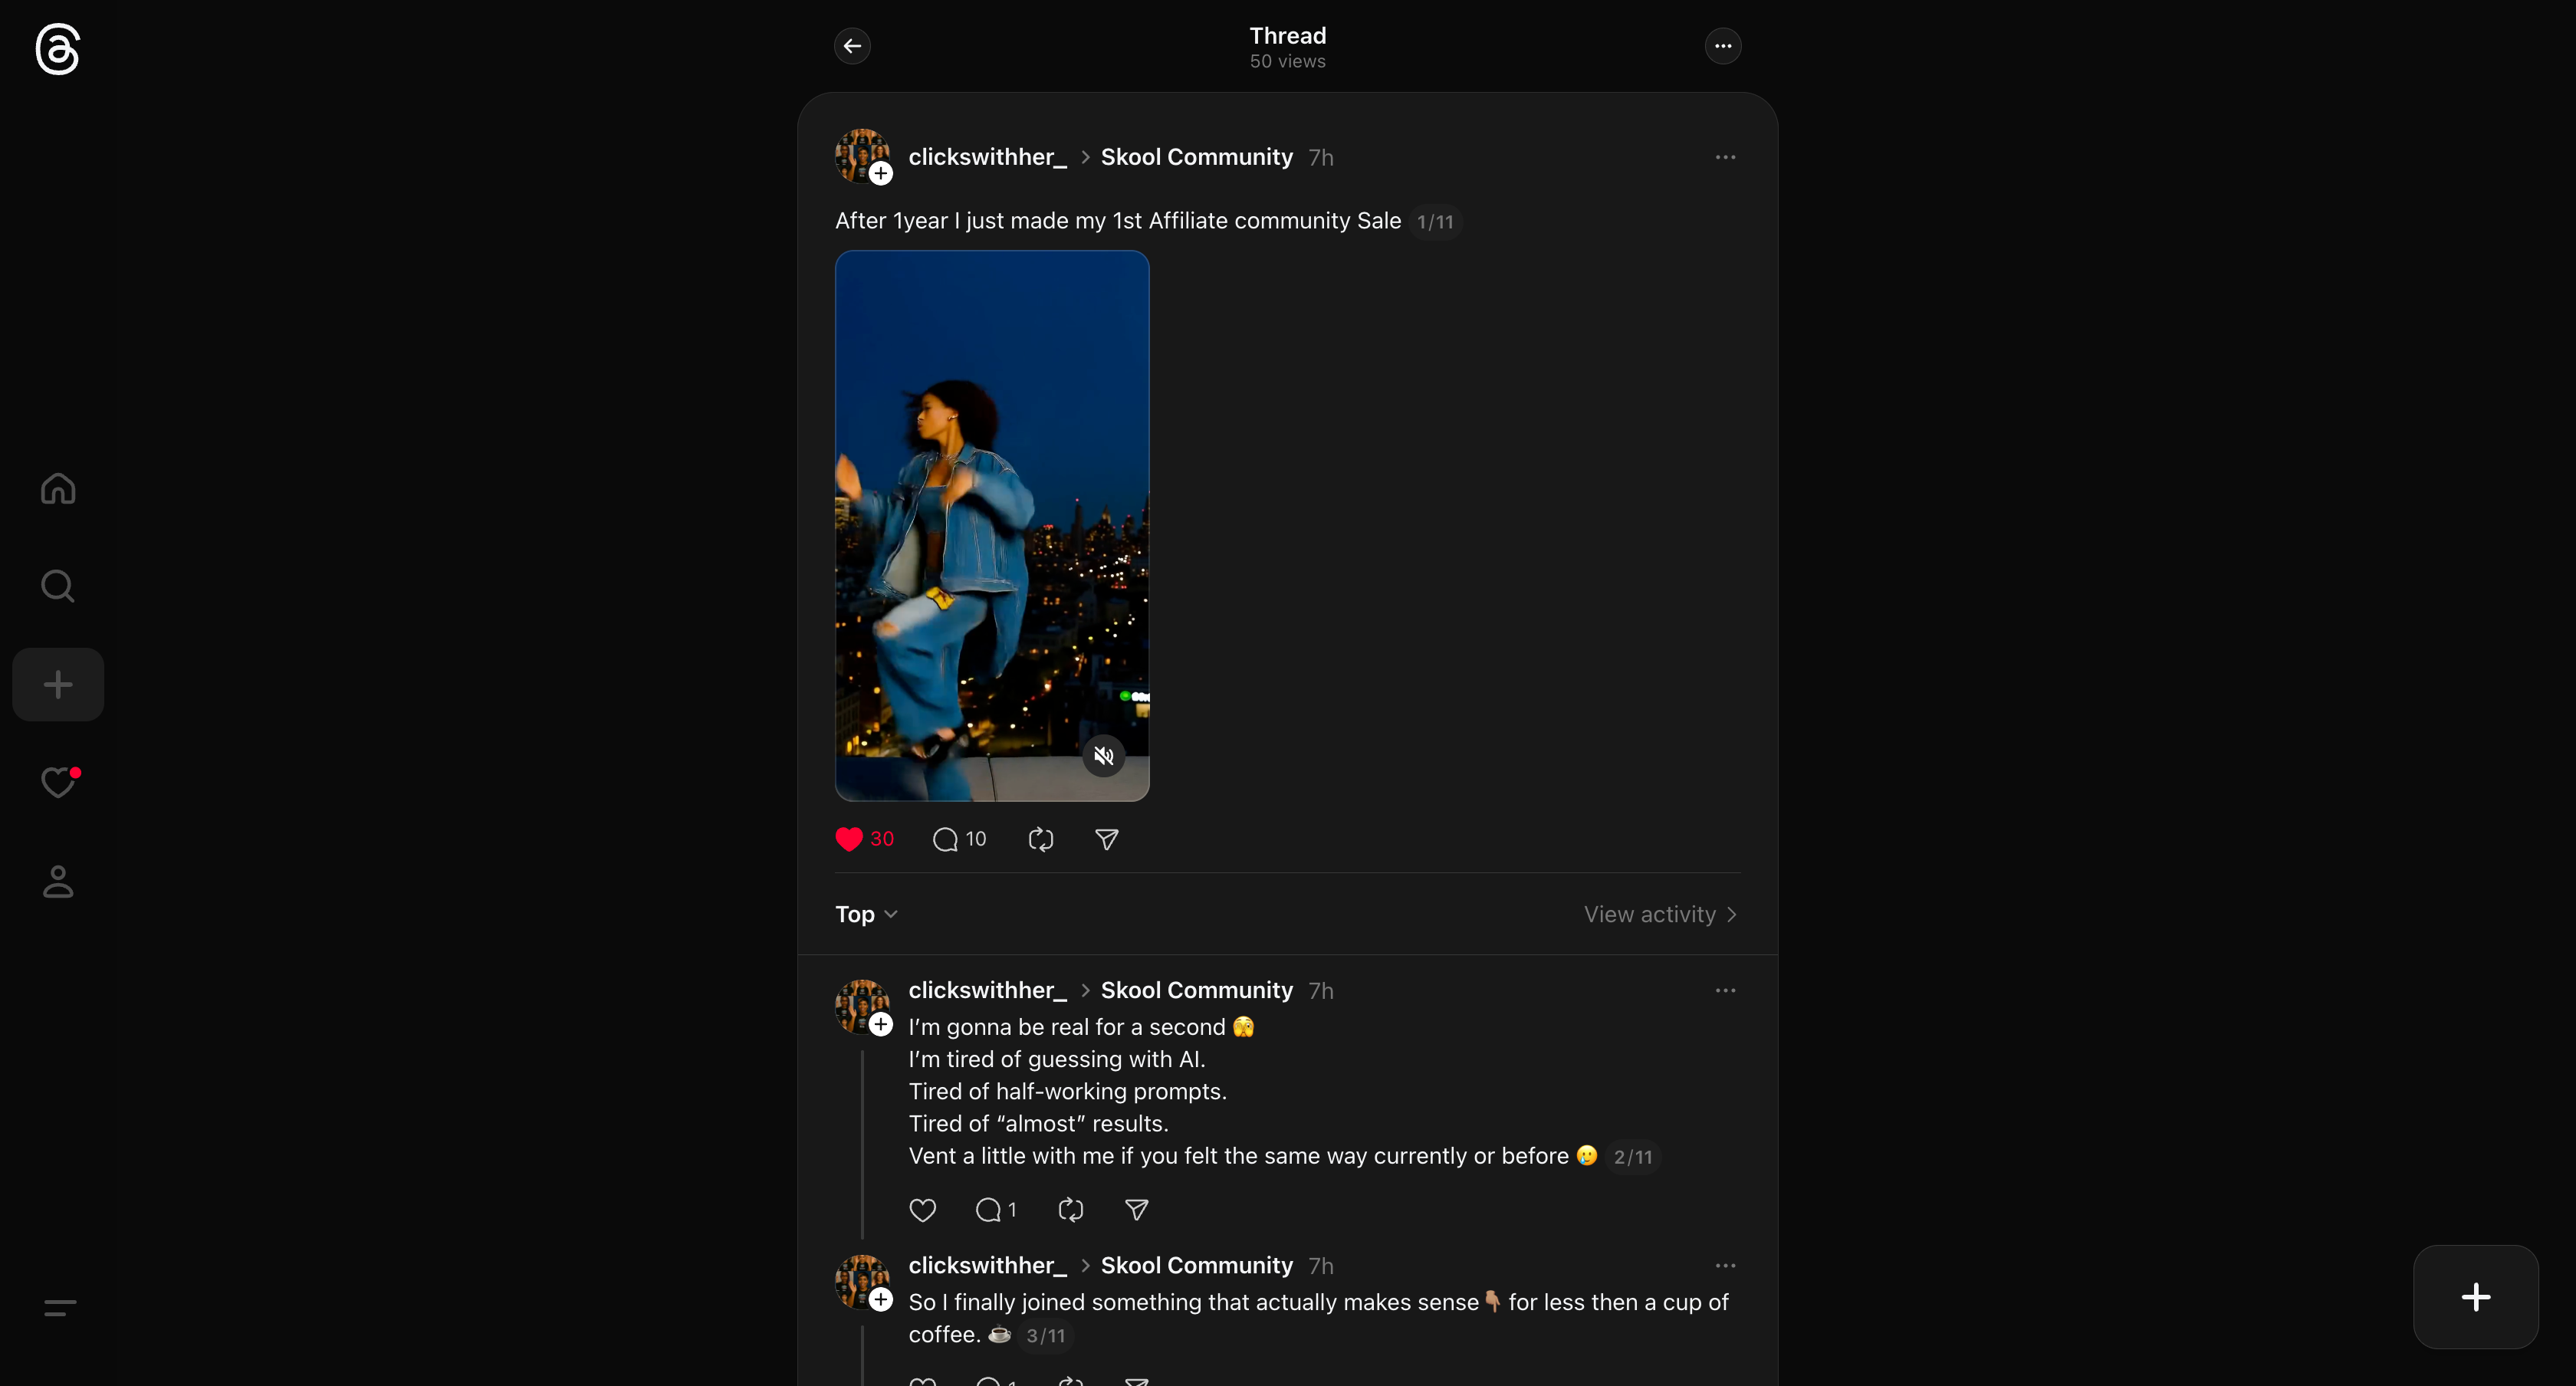Viewport: 2576px width, 1386px height.
Task: Open Skool Community link on main post
Action: (1196, 157)
